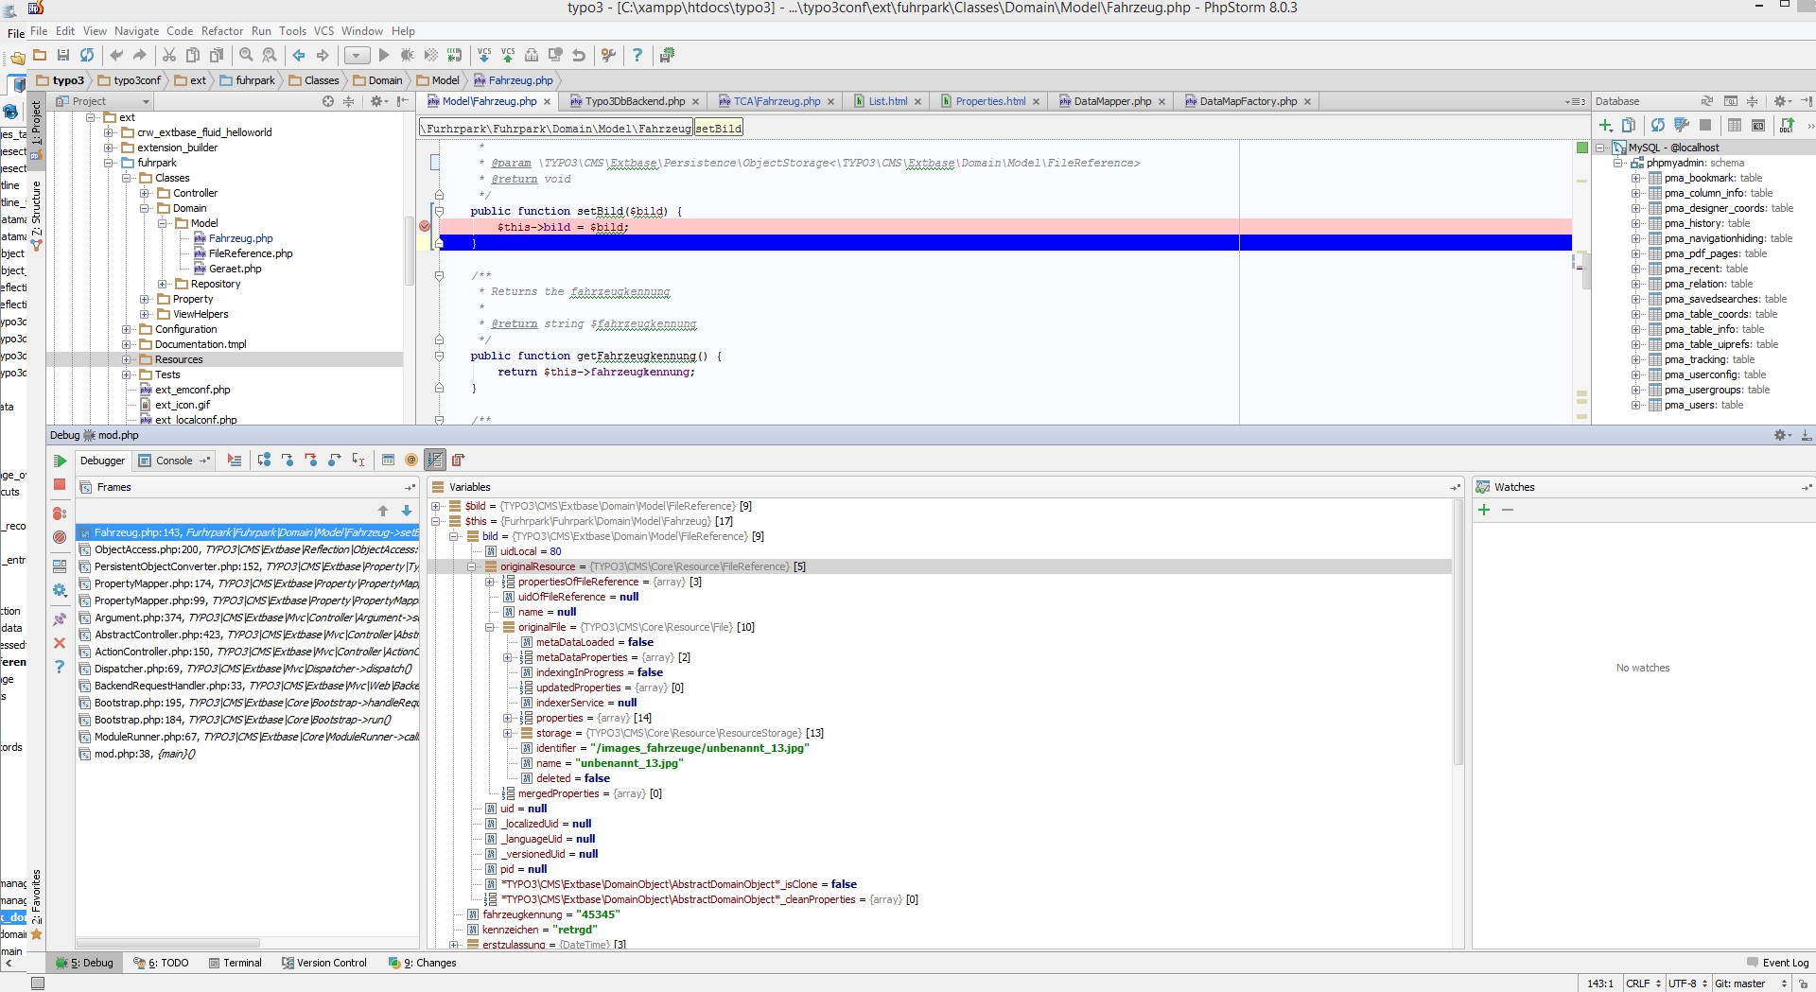1816x992 pixels.
Task: Toggle View Breakpoints icon in debug sidebar
Action: (x=60, y=513)
